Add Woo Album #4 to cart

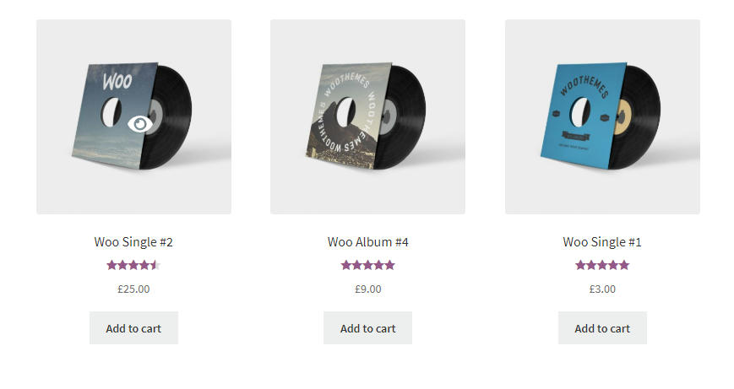tap(367, 328)
